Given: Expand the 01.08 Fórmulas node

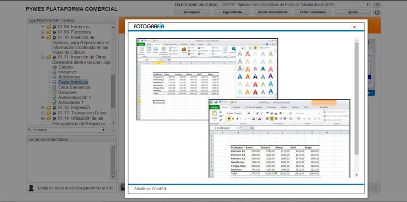Looking at the screenshot, I should tap(43, 27).
